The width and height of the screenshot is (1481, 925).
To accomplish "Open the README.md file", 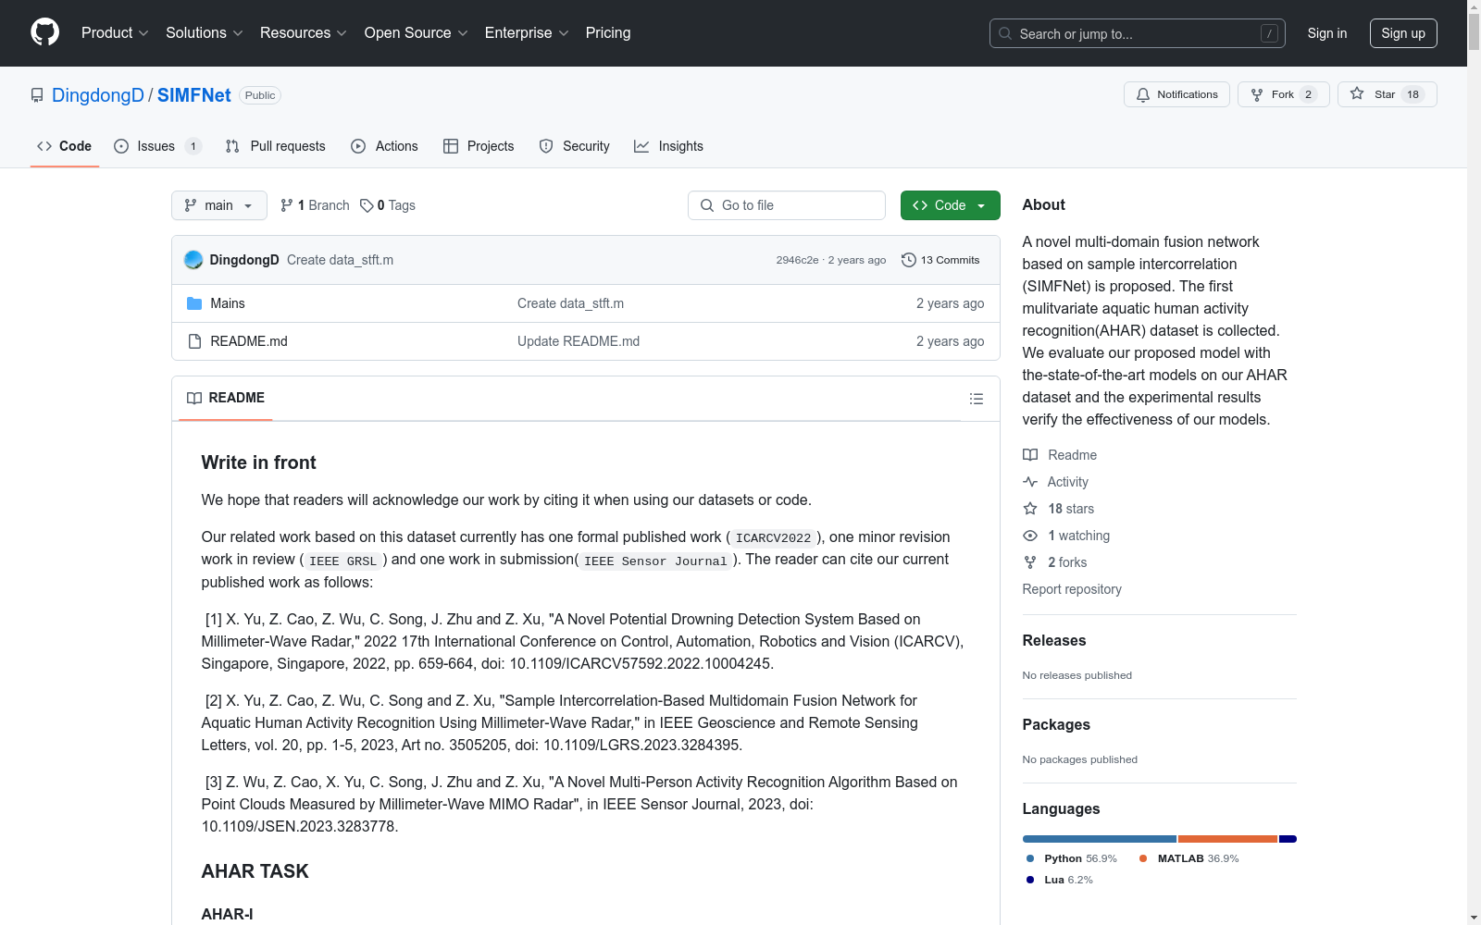I will 248,341.
